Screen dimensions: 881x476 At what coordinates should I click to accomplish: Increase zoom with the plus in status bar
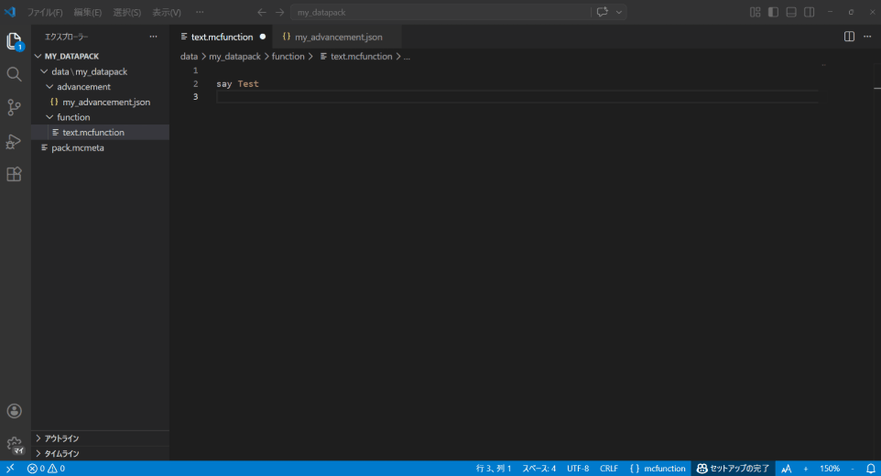pyautogui.click(x=806, y=468)
